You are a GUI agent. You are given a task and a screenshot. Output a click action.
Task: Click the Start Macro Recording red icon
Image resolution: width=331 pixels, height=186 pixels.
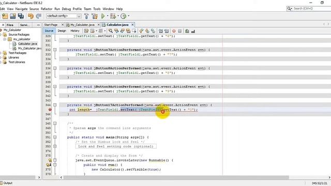point(174,31)
